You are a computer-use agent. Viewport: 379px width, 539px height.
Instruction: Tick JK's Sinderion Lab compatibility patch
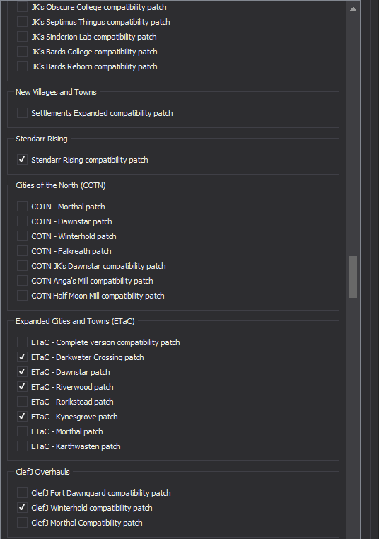pos(23,37)
